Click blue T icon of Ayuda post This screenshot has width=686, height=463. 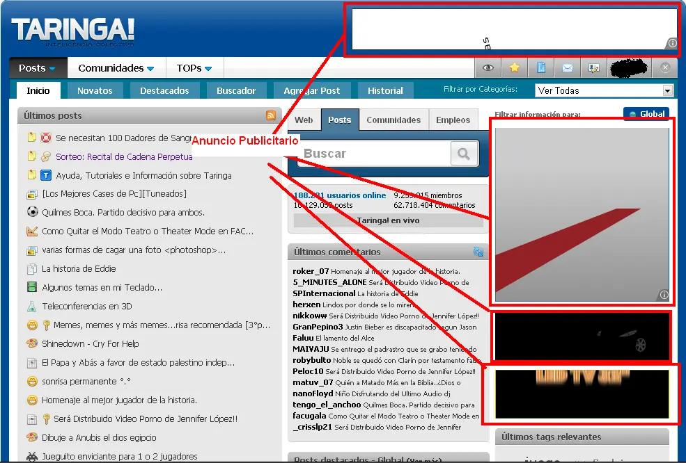point(46,175)
